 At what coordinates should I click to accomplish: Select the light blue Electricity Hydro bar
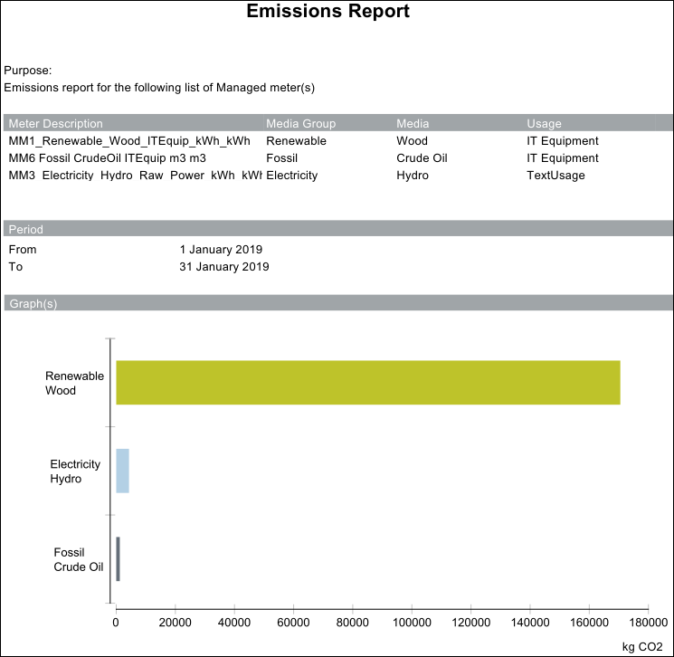click(x=122, y=471)
